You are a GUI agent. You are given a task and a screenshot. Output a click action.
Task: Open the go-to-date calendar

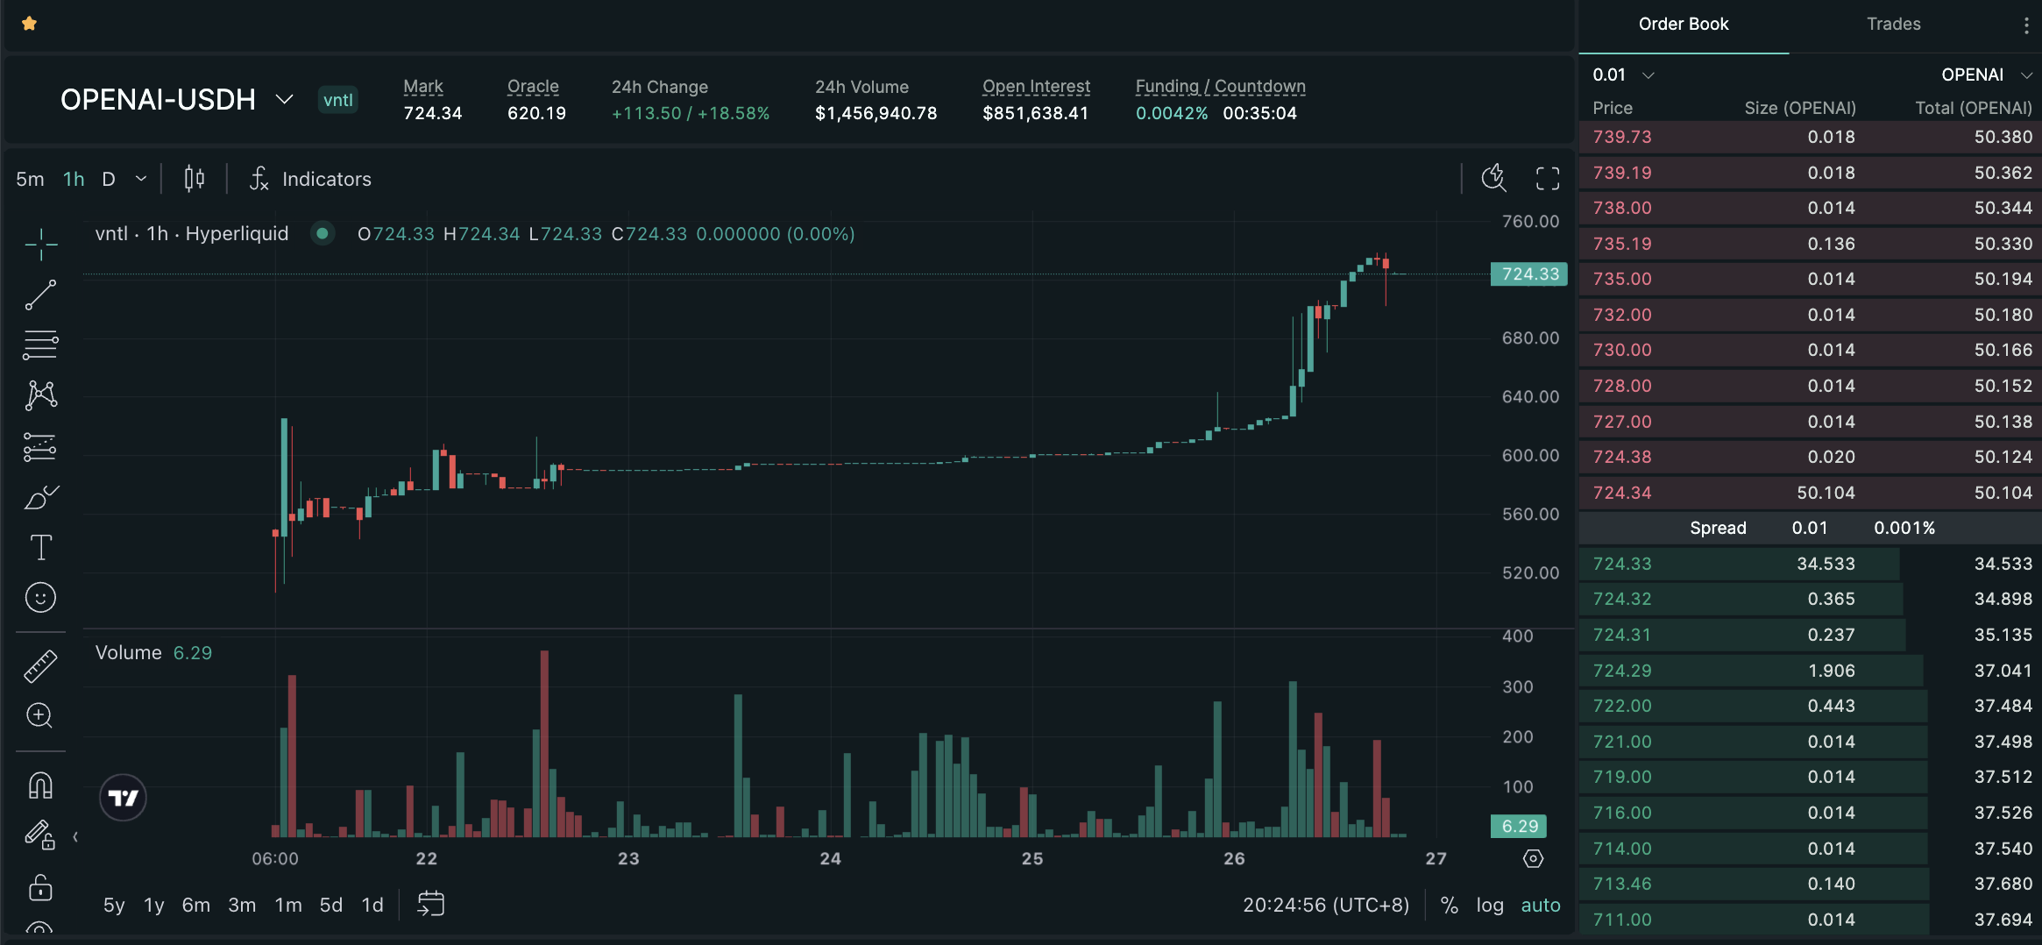click(x=431, y=904)
